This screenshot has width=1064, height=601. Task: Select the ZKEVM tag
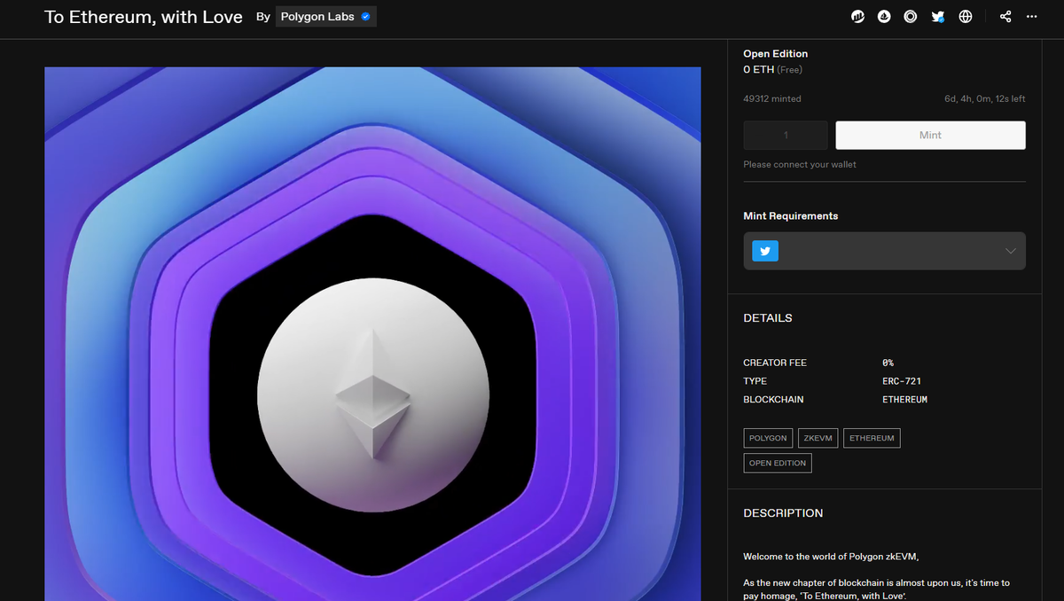pos(818,438)
